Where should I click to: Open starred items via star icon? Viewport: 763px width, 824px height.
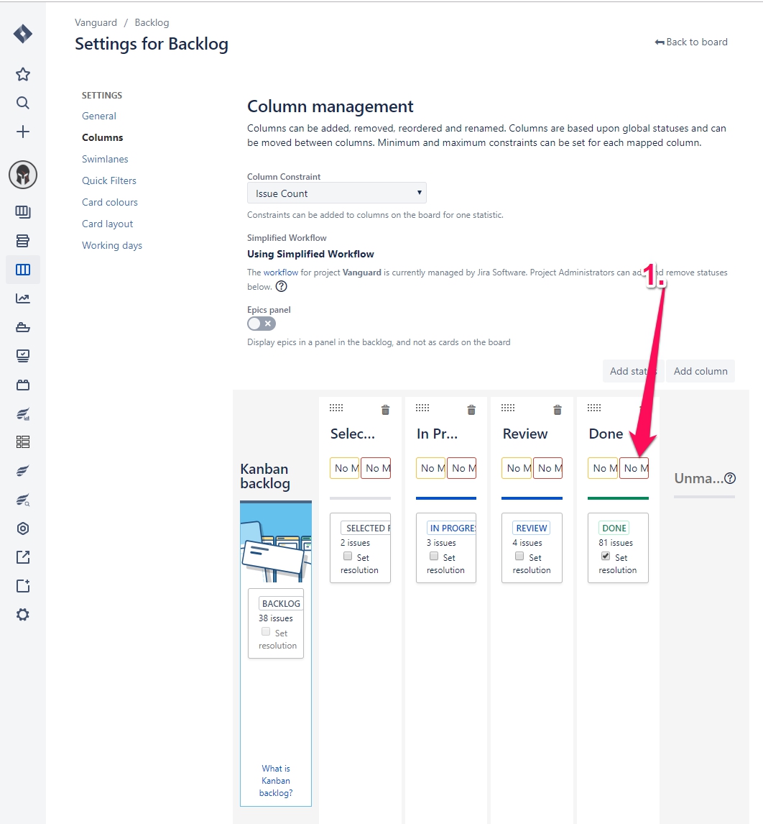click(22, 74)
